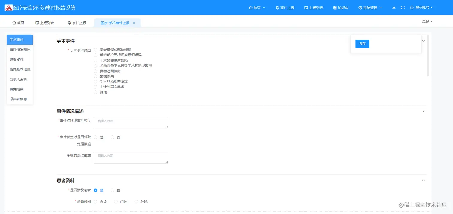Jump to 事件情况描述 in sidebar
This screenshot has width=453, height=214.
point(20,50)
